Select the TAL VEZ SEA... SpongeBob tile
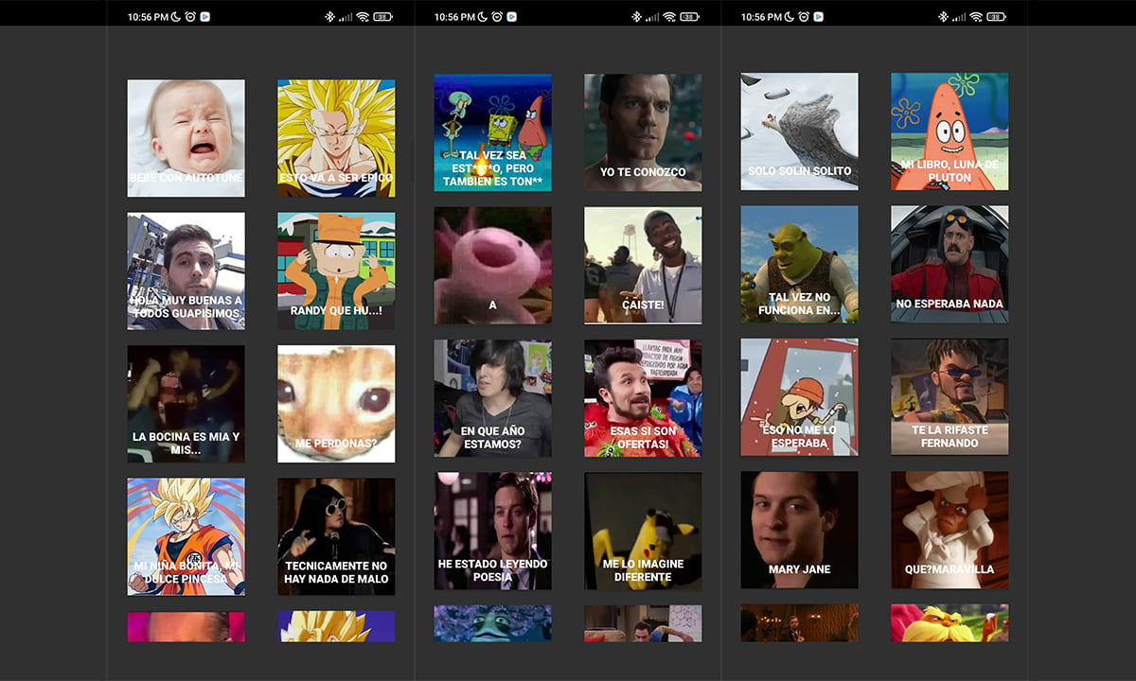This screenshot has height=681, width=1136. click(x=493, y=132)
